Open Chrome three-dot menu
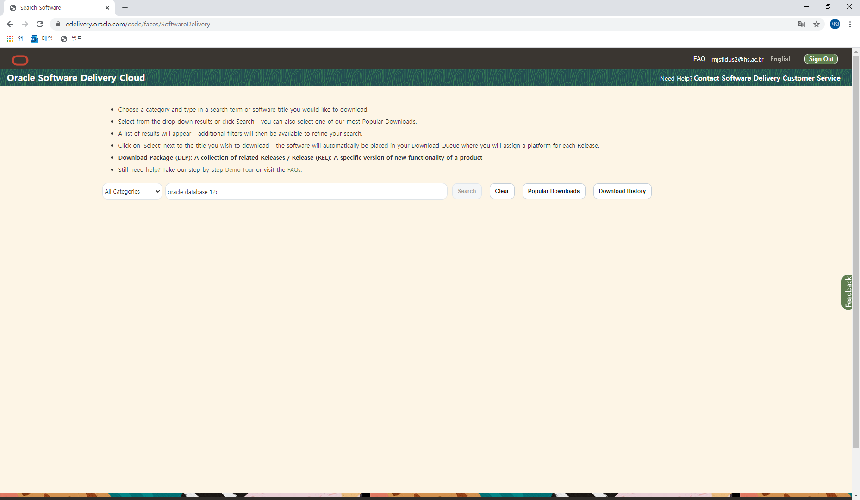 pyautogui.click(x=850, y=24)
